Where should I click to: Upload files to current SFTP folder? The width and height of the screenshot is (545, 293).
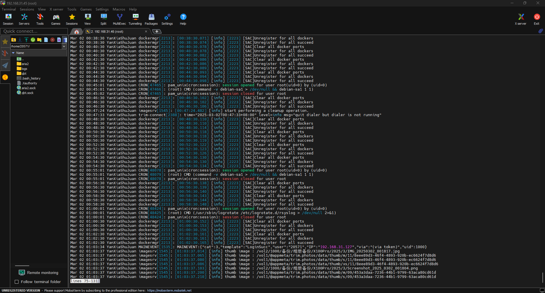click(26, 40)
